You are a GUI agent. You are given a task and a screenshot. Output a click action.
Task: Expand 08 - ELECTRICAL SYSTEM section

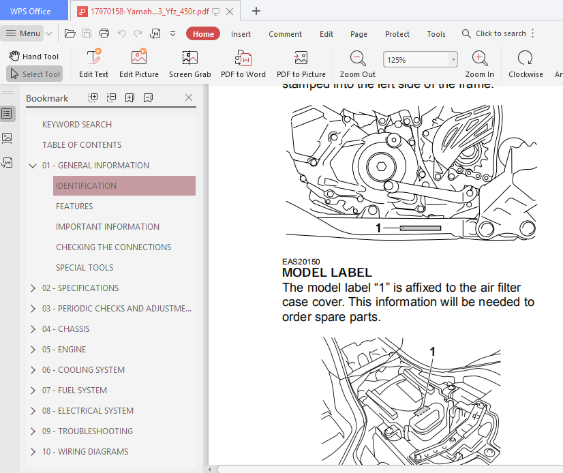click(33, 411)
